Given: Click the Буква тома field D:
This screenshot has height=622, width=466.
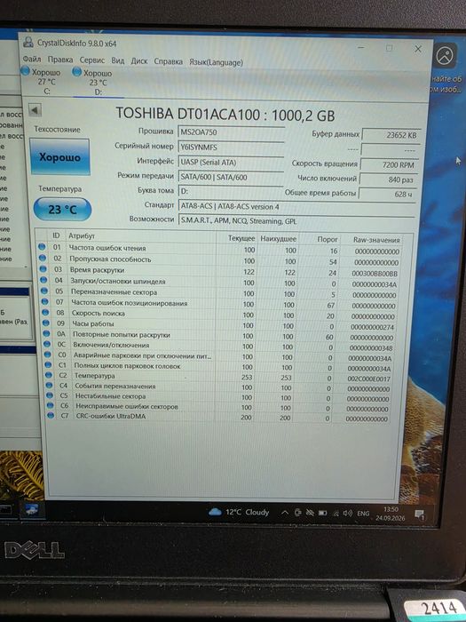Looking at the screenshot, I should [231, 191].
